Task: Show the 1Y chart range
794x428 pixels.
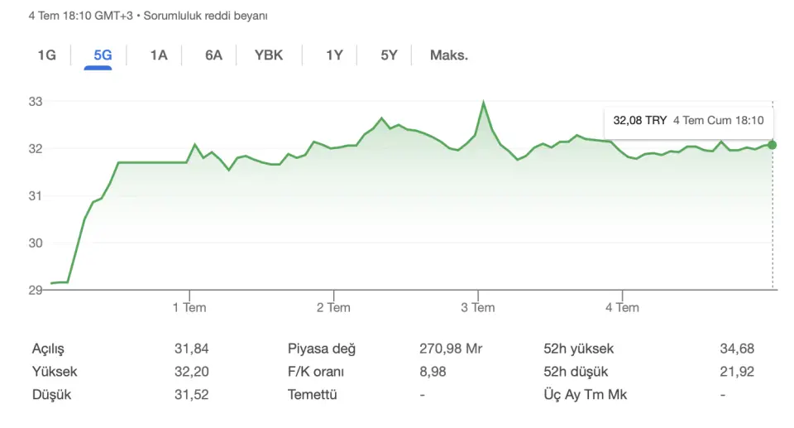Action: pyautogui.click(x=334, y=55)
